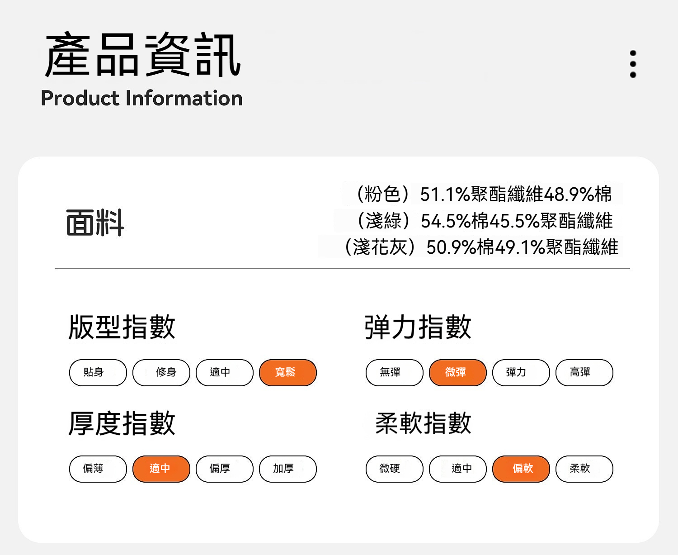Choose the 偏厚 thickness option
The image size is (678, 555).
pos(225,469)
